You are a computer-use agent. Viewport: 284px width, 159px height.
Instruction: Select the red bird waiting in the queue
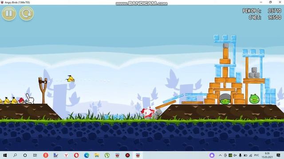[x=21, y=100]
